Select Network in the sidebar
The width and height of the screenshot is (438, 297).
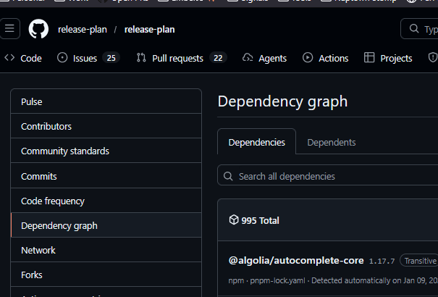pos(106,250)
